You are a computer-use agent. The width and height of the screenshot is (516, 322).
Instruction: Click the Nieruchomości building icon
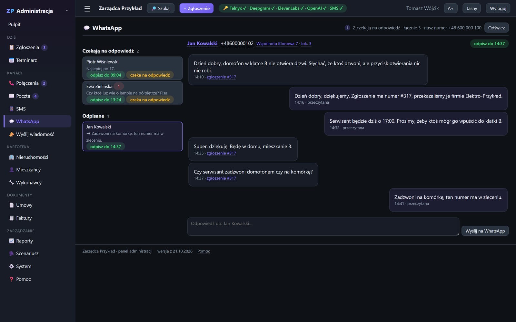coord(12,157)
